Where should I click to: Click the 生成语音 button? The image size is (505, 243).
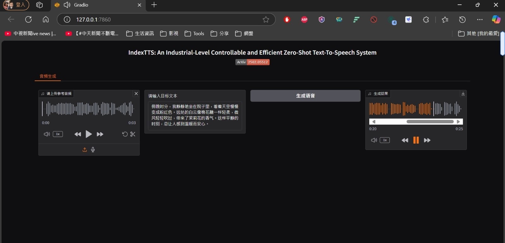(x=305, y=96)
